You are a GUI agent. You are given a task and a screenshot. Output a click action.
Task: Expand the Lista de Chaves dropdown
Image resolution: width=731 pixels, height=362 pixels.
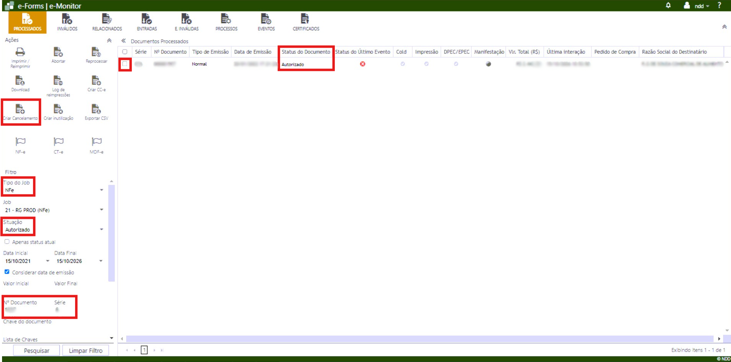pos(111,338)
